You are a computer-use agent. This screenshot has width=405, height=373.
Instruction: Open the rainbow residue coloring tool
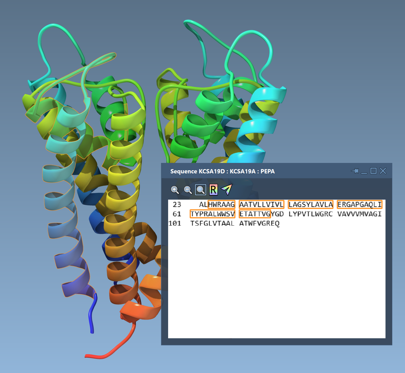point(213,190)
